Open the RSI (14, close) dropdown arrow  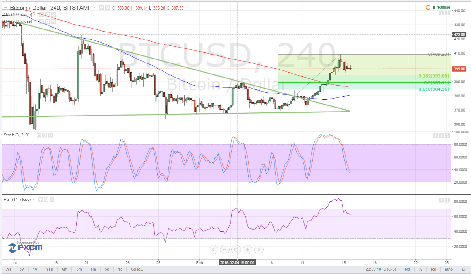click(x=33, y=199)
